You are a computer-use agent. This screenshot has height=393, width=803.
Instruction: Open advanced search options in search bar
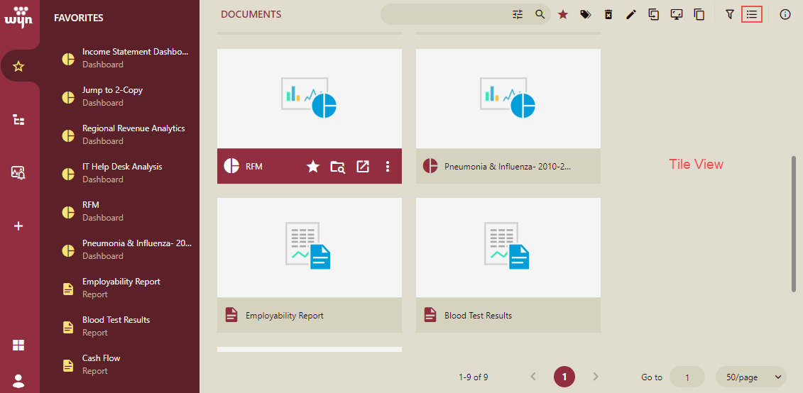point(518,14)
